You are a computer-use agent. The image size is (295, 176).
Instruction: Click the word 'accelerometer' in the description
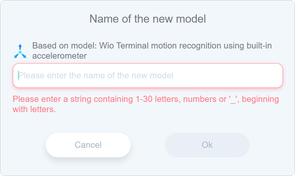point(59,56)
